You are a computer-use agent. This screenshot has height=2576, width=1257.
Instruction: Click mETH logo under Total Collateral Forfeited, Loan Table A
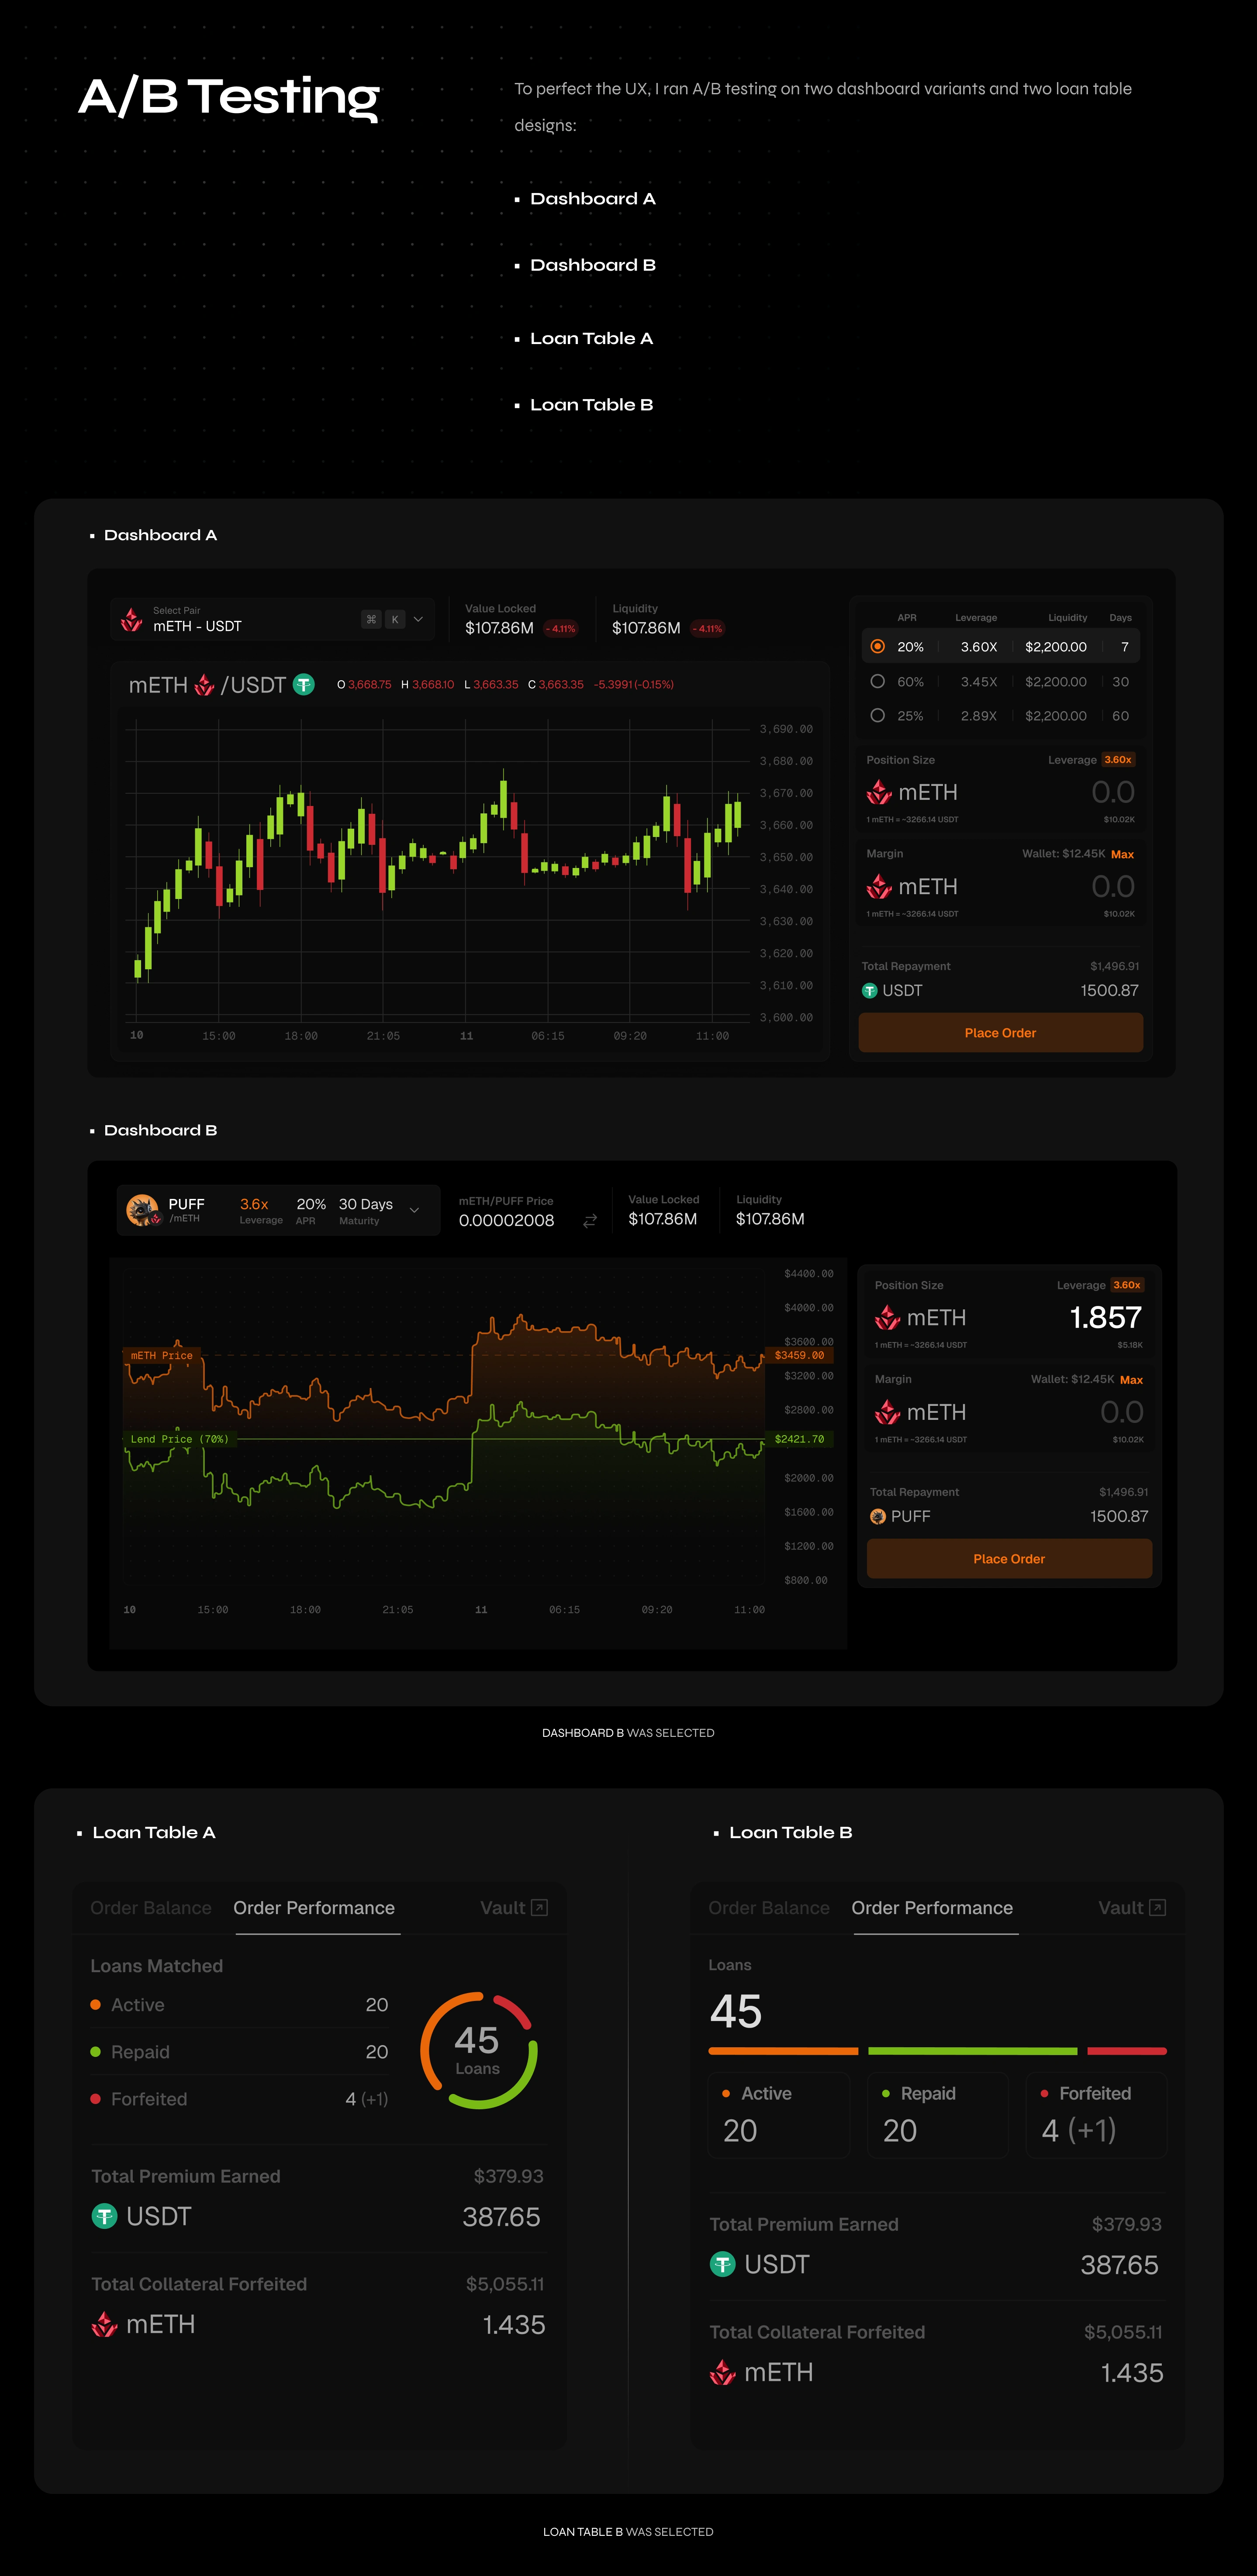(x=104, y=2325)
